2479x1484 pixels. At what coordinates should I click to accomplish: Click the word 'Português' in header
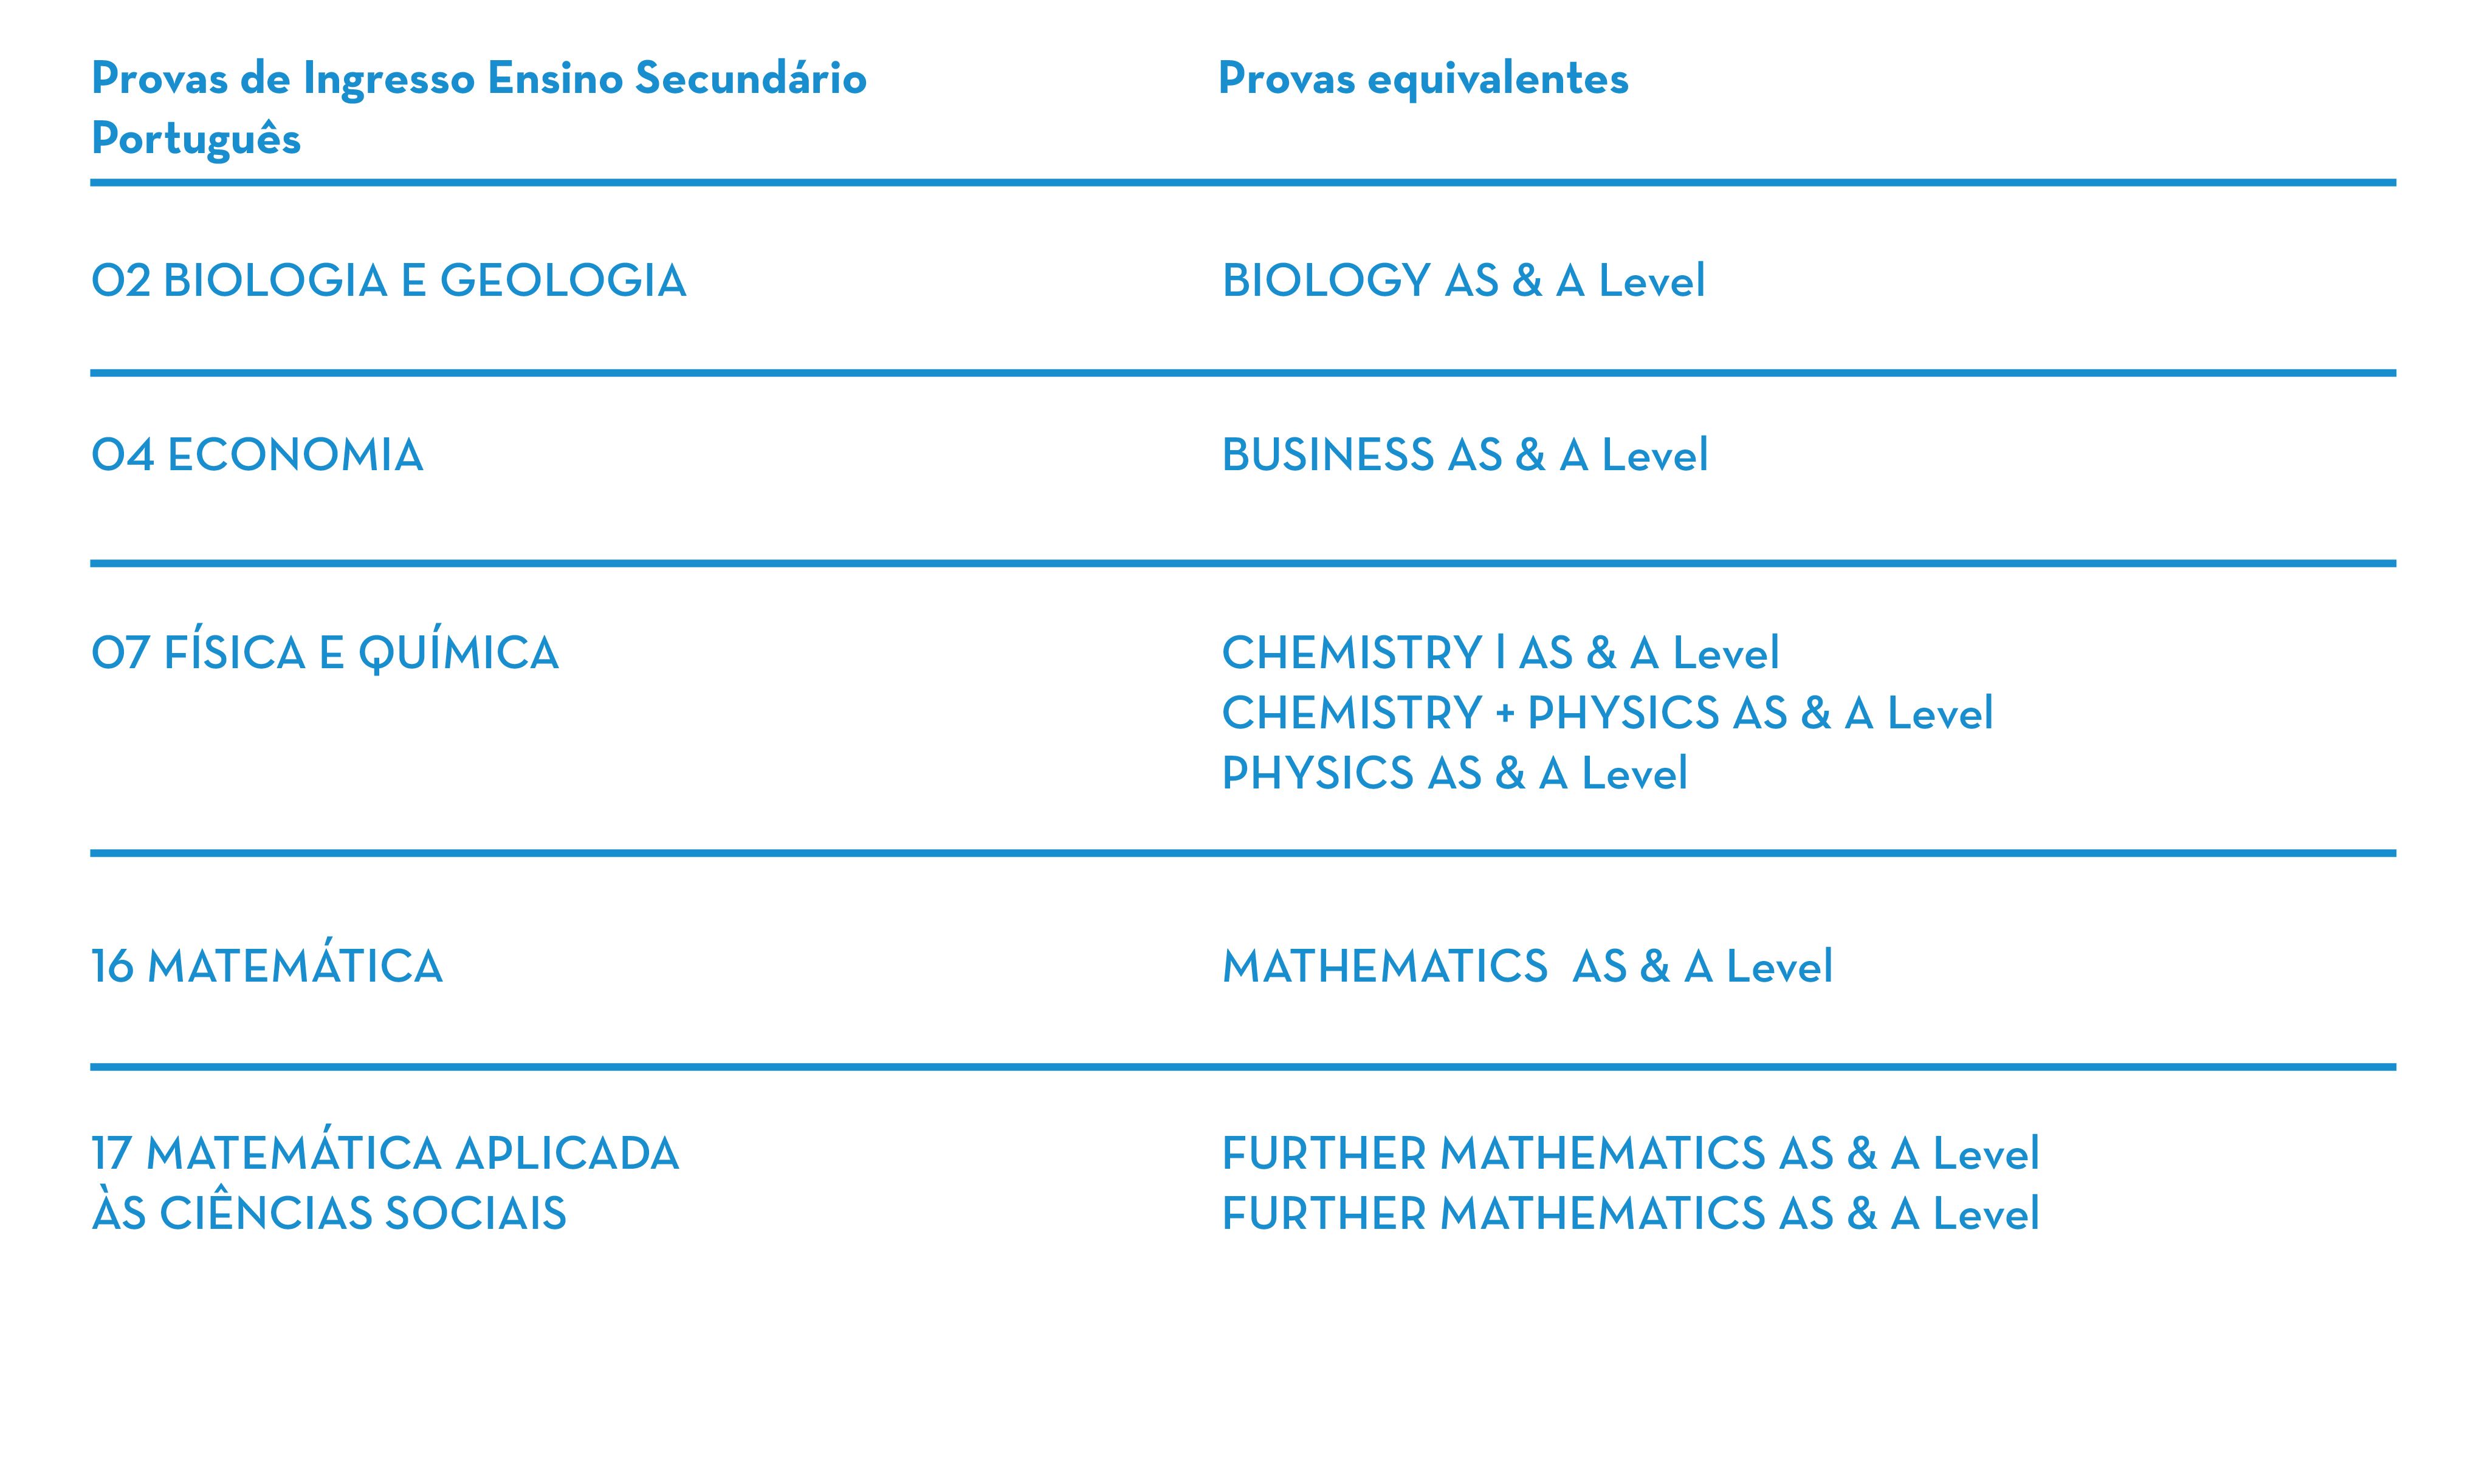click(196, 139)
